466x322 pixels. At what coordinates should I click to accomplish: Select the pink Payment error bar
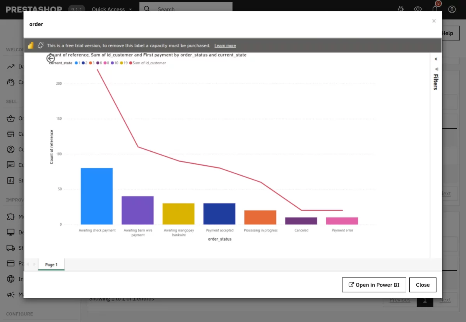[342, 221]
